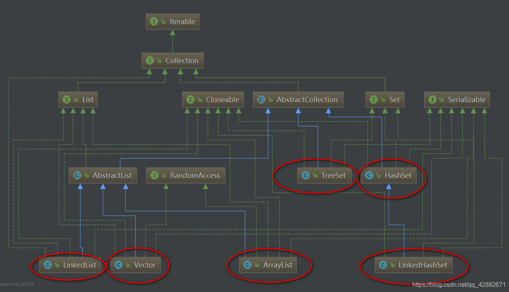Select the Iterable interface node
Image resolution: width=509 pixels, height=292 pixels.
click(172, 22)
